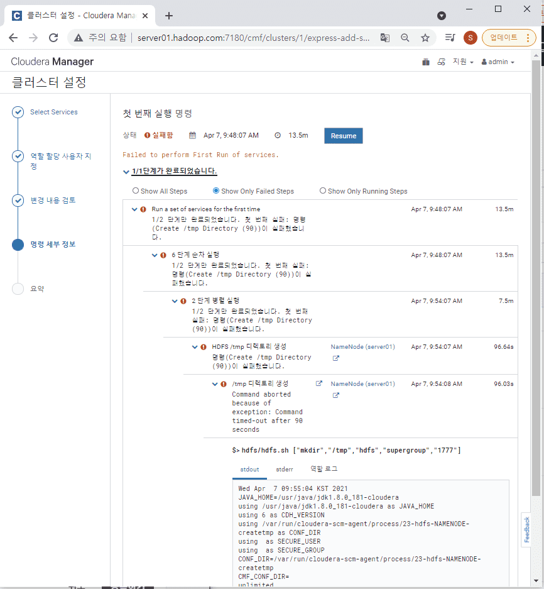Open external link icon beside /tmp 디렉토리 생성
The height and width of the screenshot is (589, 544).
tap(319, 383)
